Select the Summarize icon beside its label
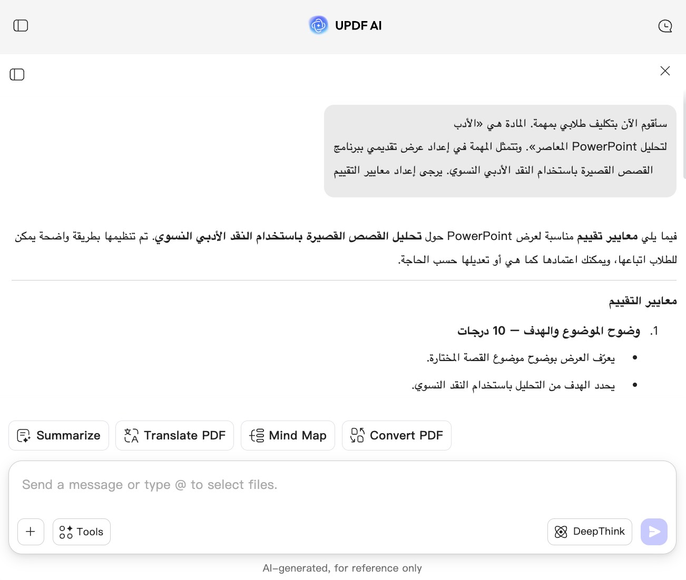 (24, 435)
